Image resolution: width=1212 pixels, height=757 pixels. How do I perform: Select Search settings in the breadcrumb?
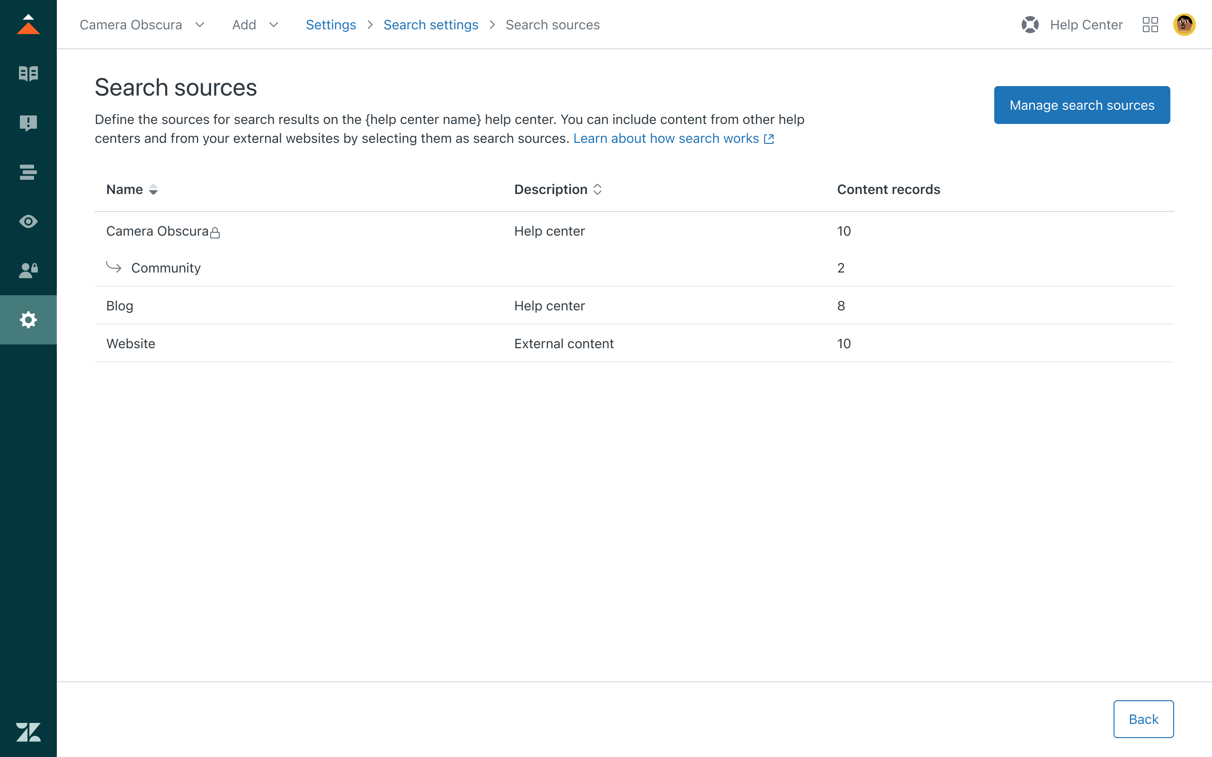tap(431, 25)
